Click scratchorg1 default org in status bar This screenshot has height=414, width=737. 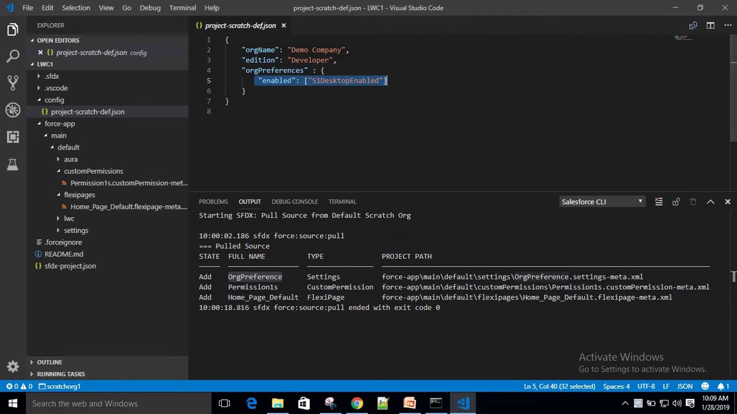coord(59,386)
